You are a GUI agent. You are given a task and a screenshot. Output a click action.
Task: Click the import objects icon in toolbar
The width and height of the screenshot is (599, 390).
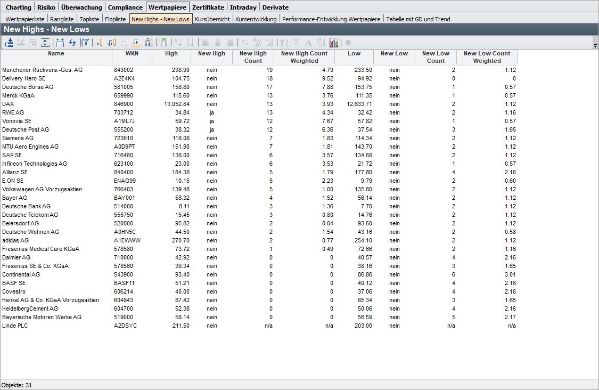(x=9, y=43)
